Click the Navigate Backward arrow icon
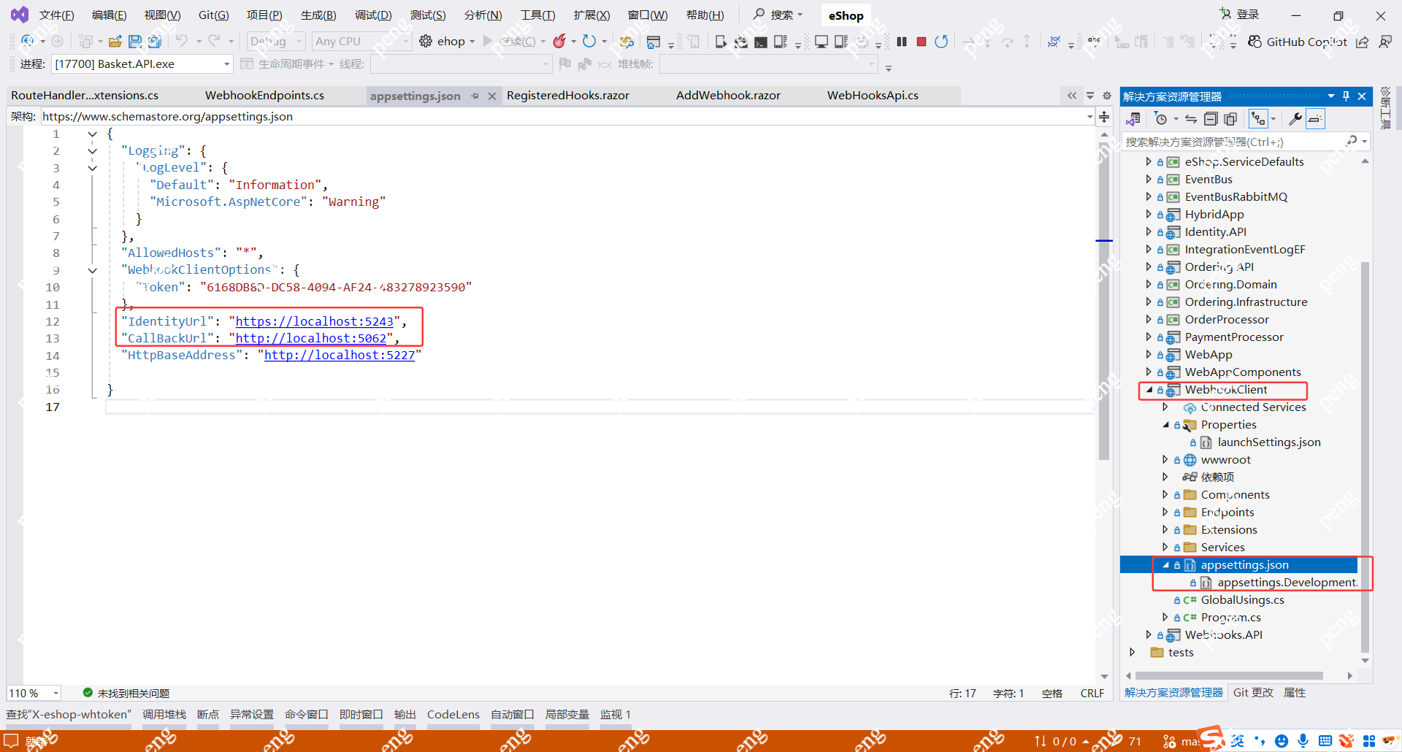 point(28,42)
